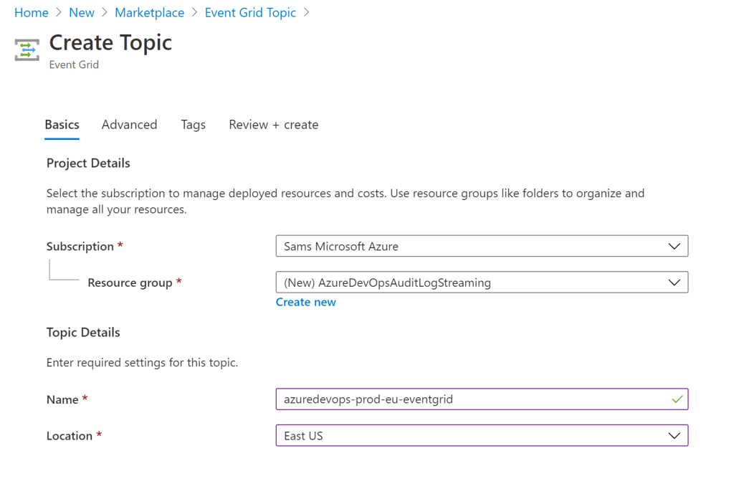Click the Create Topic page heading
The image size is (734, 489).
(110, 42)
